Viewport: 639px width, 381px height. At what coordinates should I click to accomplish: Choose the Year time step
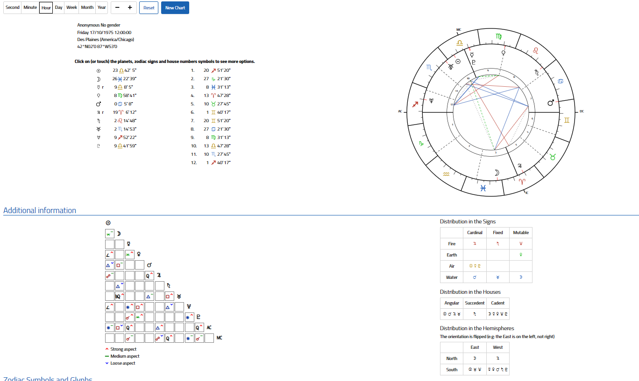click(102, 7)
